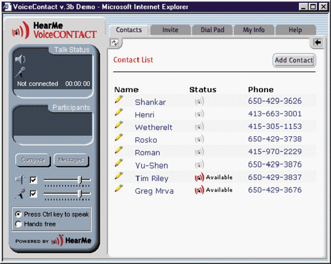Click the microphone level slider handle
Image resolution: width=331 pixels, height=264 pixels.
pos(80,194)
